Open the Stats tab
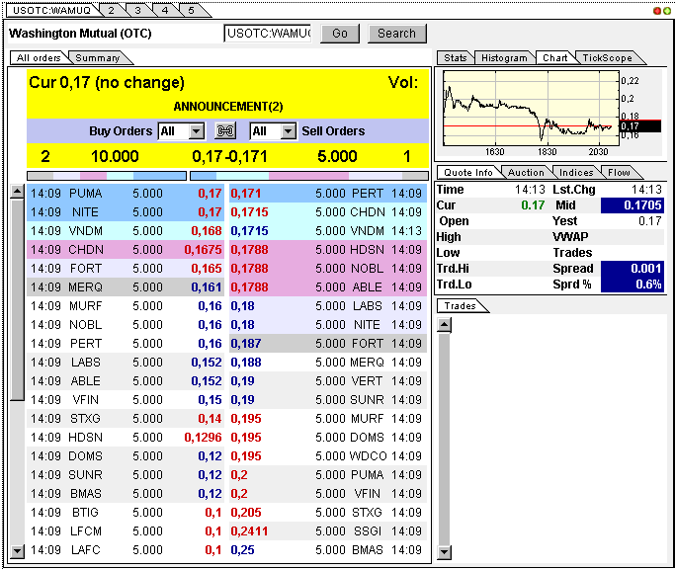 click(455, 57)
